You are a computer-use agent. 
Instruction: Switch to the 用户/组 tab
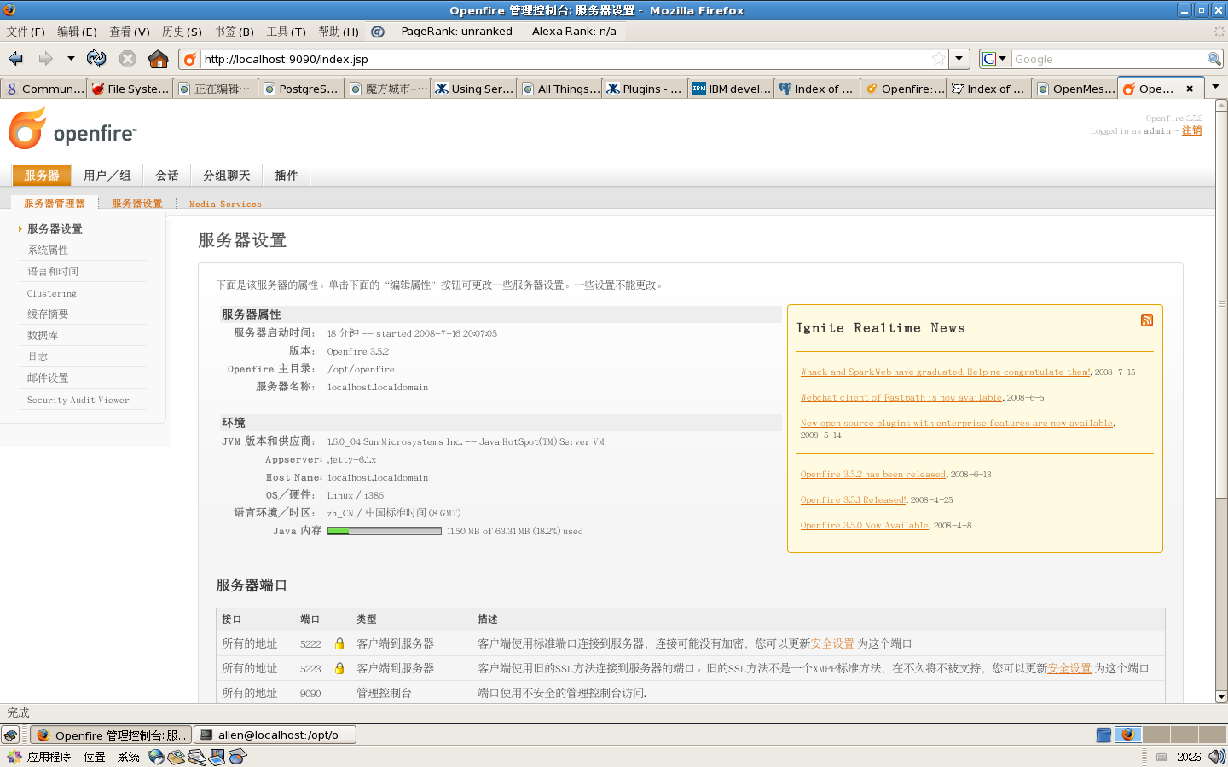[107, 176]
